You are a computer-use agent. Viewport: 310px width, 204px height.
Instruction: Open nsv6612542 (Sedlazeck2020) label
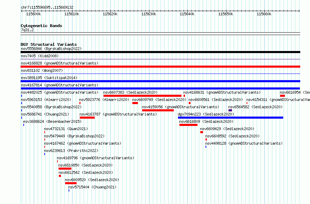(86, 172)
